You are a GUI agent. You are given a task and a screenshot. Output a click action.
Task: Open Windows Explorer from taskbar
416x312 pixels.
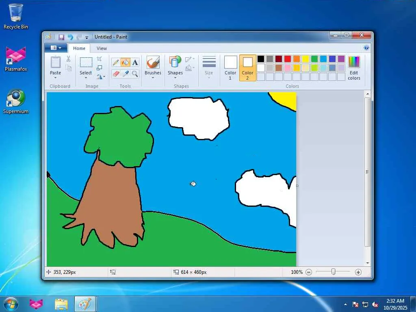[61, 304]
